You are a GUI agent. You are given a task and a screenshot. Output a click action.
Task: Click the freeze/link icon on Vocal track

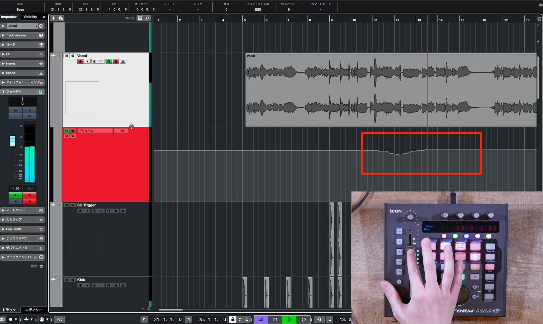pos(101,61)
